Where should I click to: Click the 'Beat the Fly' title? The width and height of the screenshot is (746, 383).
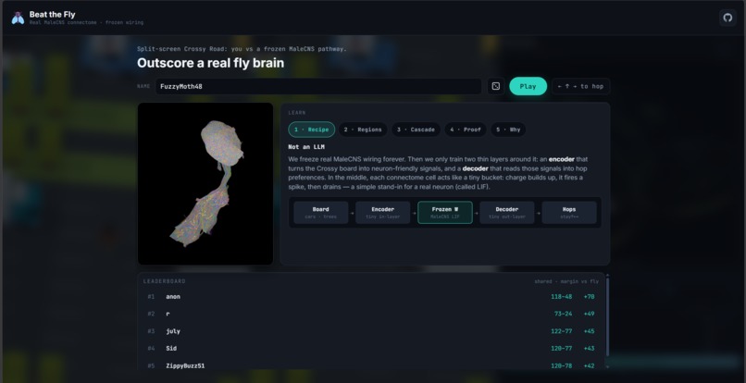coord(53,14)
